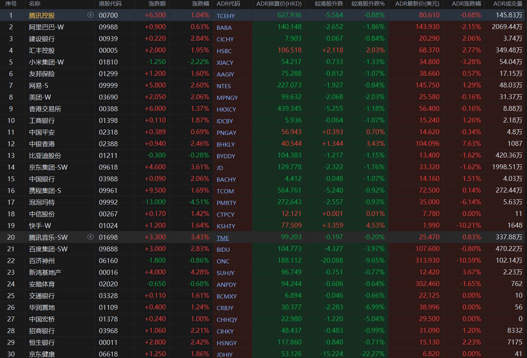Click ADR code JD
The image size is (527, 358).
220,168
